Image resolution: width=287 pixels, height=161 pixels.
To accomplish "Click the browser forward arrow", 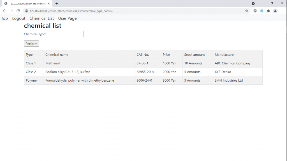I will point(11,11).
